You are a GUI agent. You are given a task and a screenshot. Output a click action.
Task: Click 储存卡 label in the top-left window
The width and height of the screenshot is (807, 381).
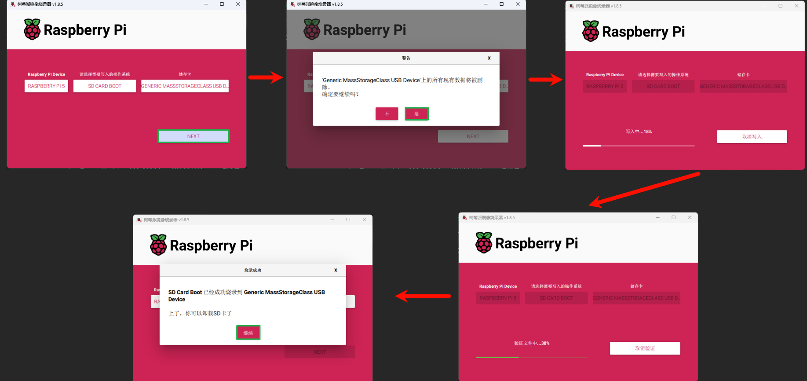click(x=185, y=74)
